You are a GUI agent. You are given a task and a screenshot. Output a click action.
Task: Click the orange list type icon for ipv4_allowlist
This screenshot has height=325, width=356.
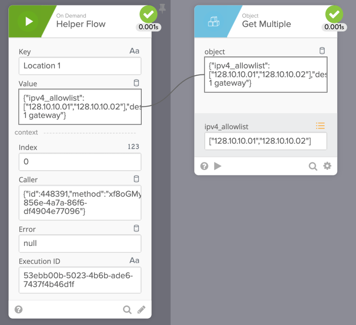tap(320, 126)
